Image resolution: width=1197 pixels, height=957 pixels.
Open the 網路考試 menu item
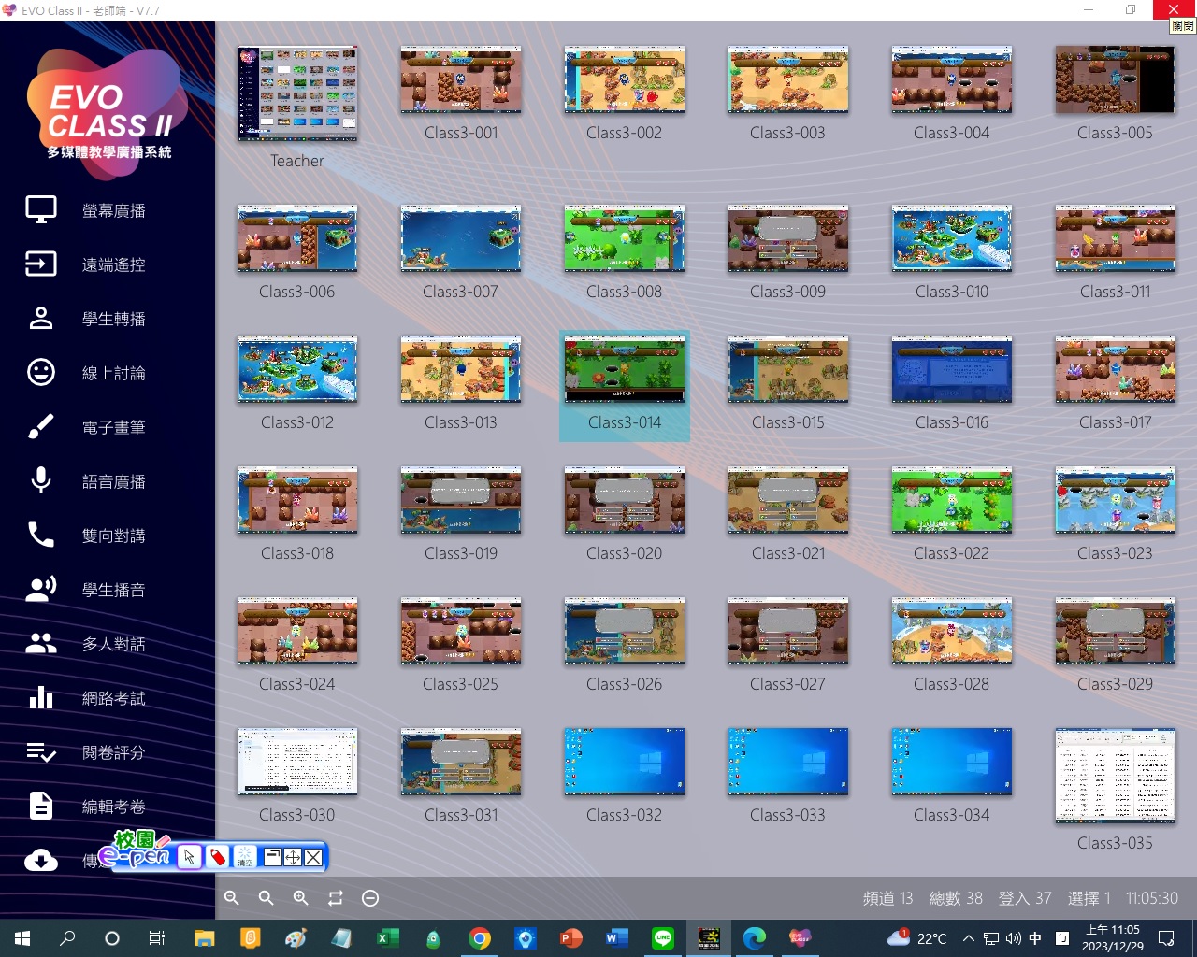108,698
